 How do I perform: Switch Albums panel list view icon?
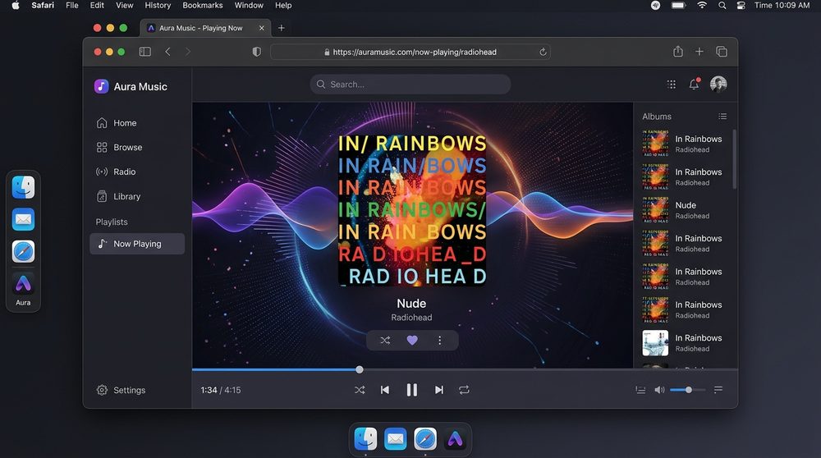[722, 117]
